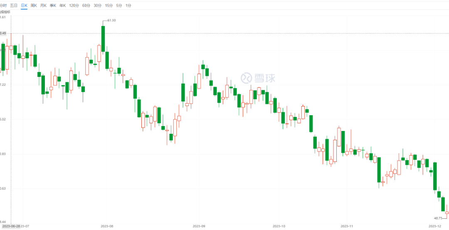Show the 年K yearly chart

63,5
